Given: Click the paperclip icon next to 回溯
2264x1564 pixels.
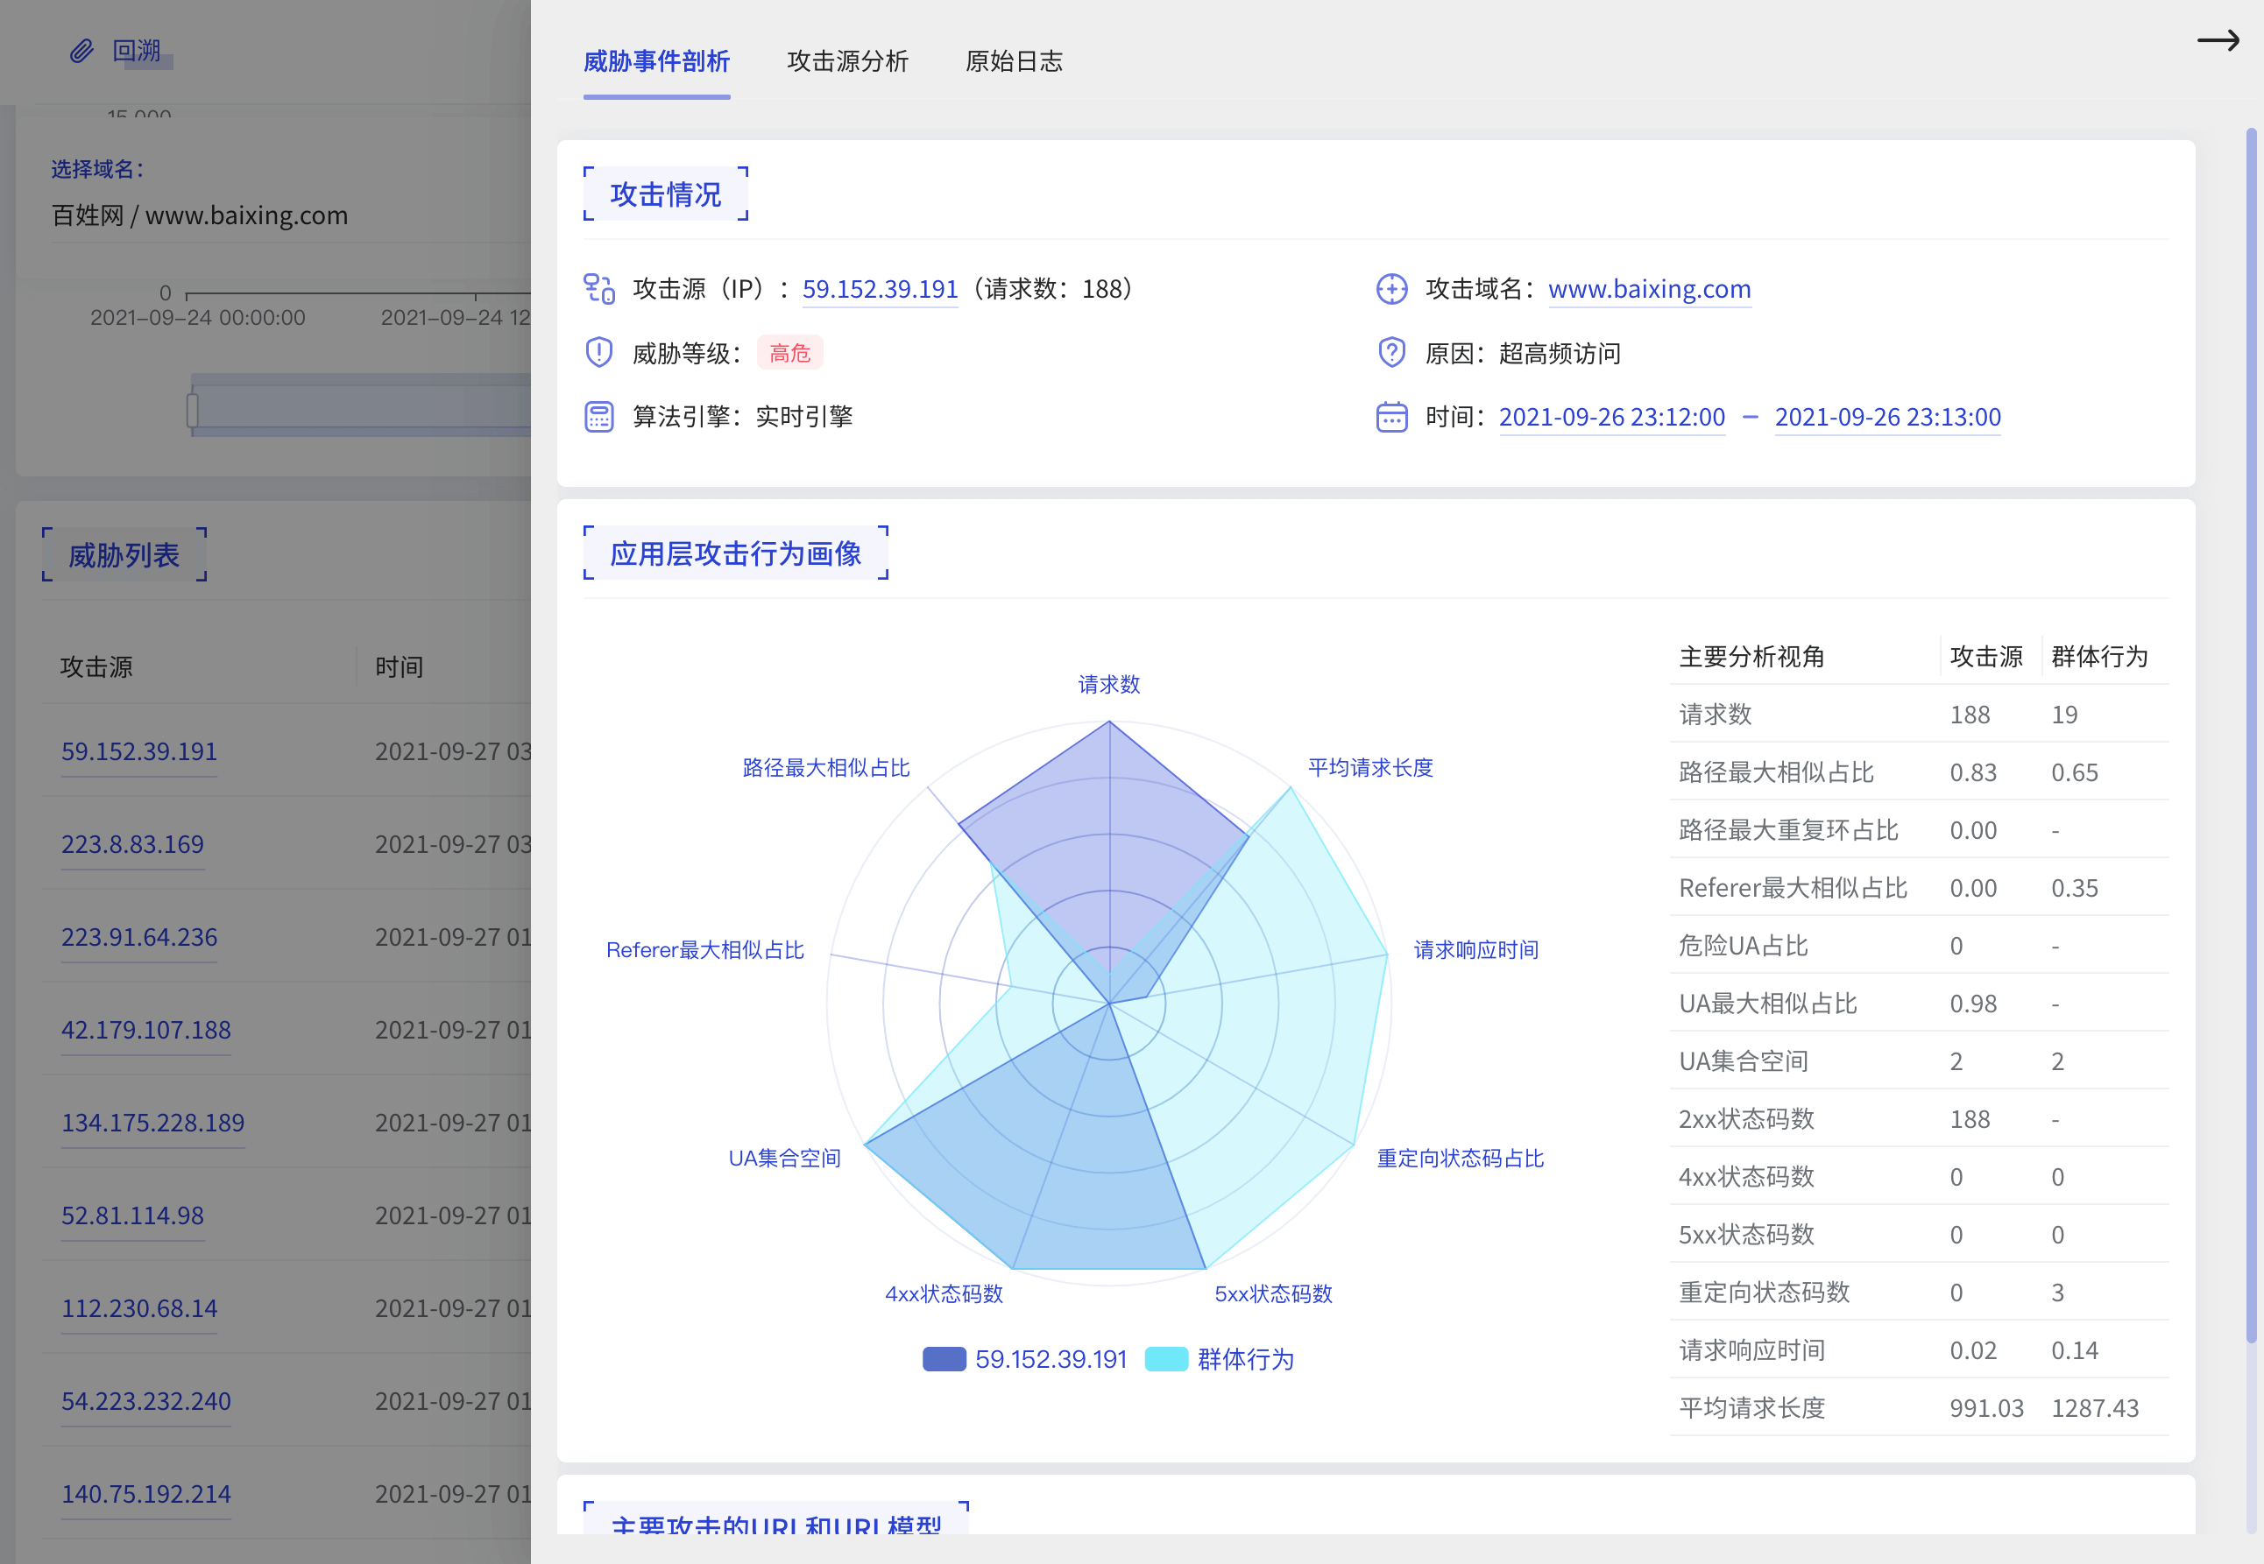Looking at the screenshot, I should point(81,50).
